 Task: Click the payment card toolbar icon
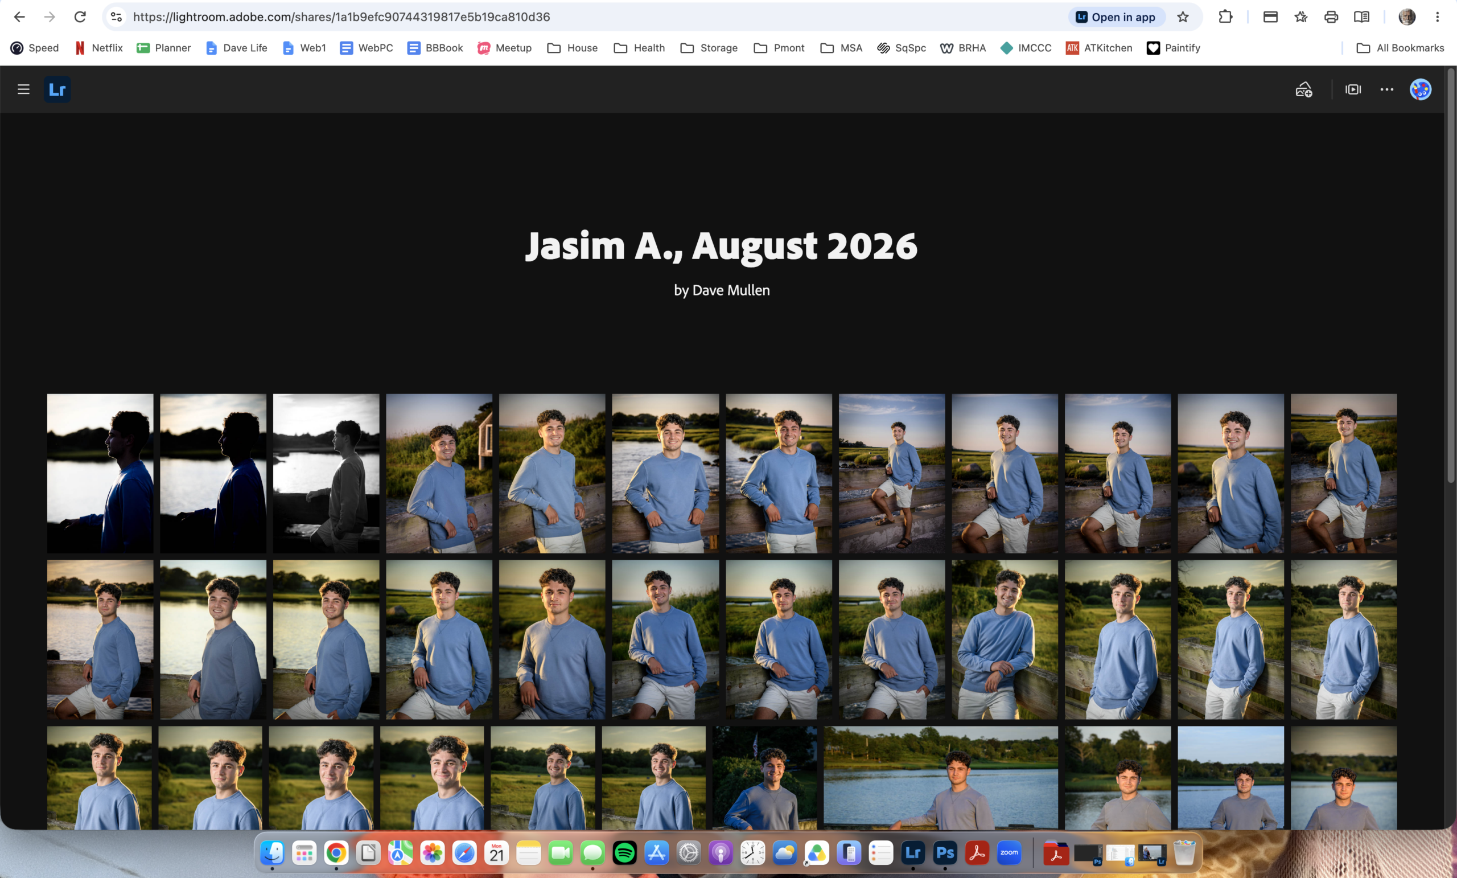(1270, 17)
